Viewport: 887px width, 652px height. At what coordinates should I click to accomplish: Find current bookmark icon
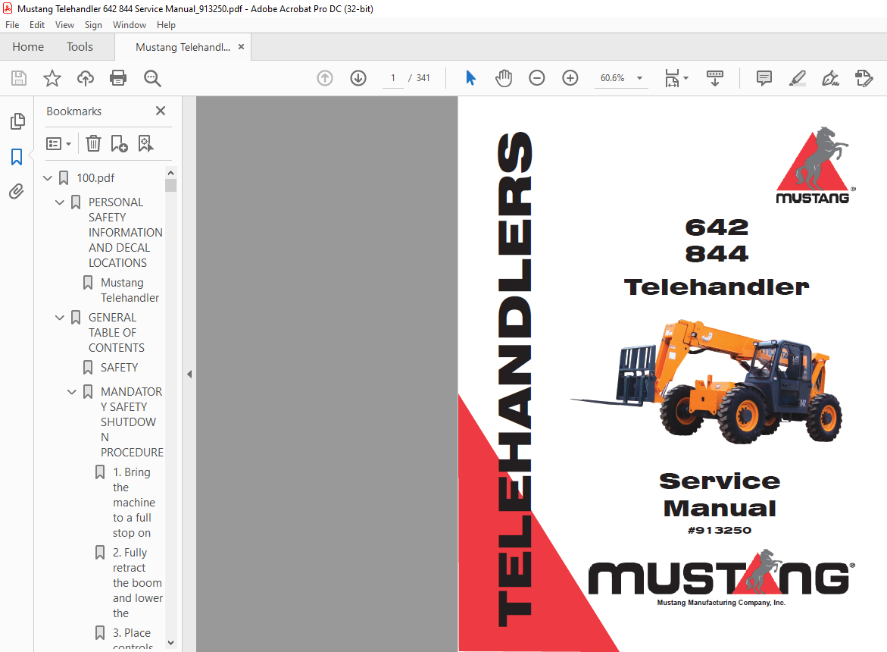point(146,144)
